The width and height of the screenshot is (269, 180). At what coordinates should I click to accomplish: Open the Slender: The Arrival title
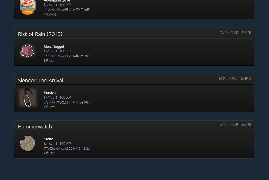click(x=40, y=80)
